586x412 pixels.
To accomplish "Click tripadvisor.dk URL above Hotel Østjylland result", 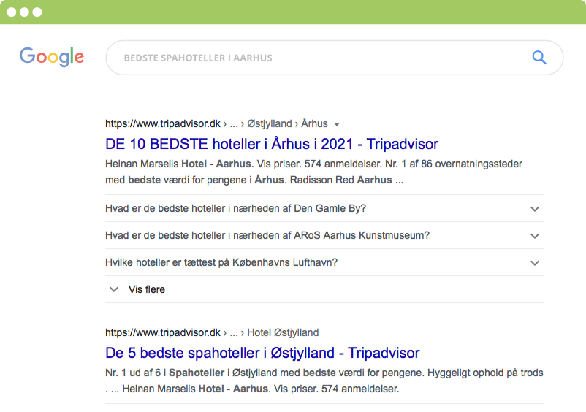I will click(x=162, y=332).
